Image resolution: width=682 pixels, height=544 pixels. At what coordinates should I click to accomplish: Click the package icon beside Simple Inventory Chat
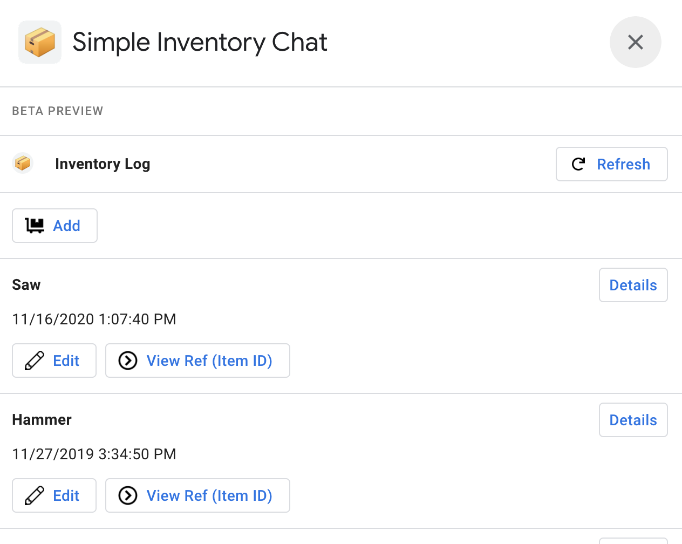[x=39, y=42]
